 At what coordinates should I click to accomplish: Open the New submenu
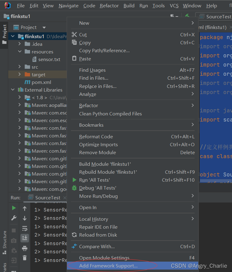pos(133,23)
